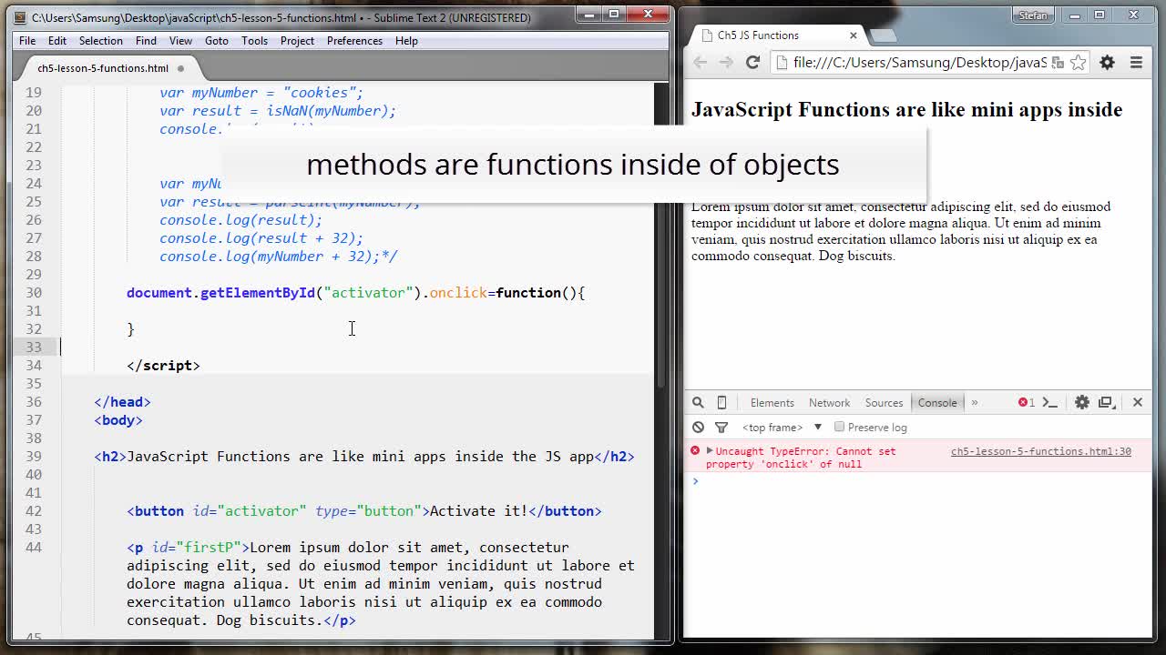Screen dimensions: 1166x655
Task: Reload the page in Chrome
Action: pyautogui.click(x=752, y=62)
